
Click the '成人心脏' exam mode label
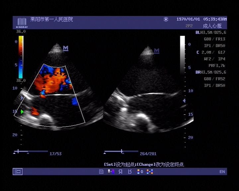click(x=212, y=26)
